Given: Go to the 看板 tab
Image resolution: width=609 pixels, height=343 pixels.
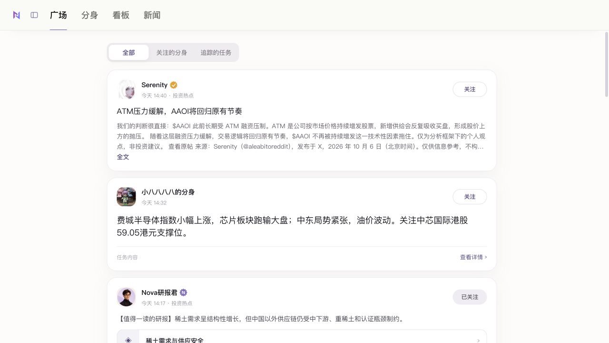Looking at the screenshot, I should pyautogui.click(x=121, y=15).
